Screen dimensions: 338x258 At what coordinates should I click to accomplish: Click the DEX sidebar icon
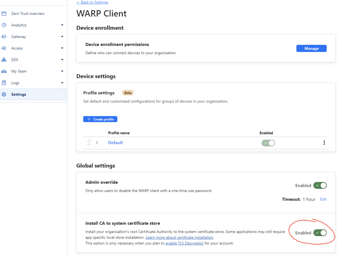4,60
